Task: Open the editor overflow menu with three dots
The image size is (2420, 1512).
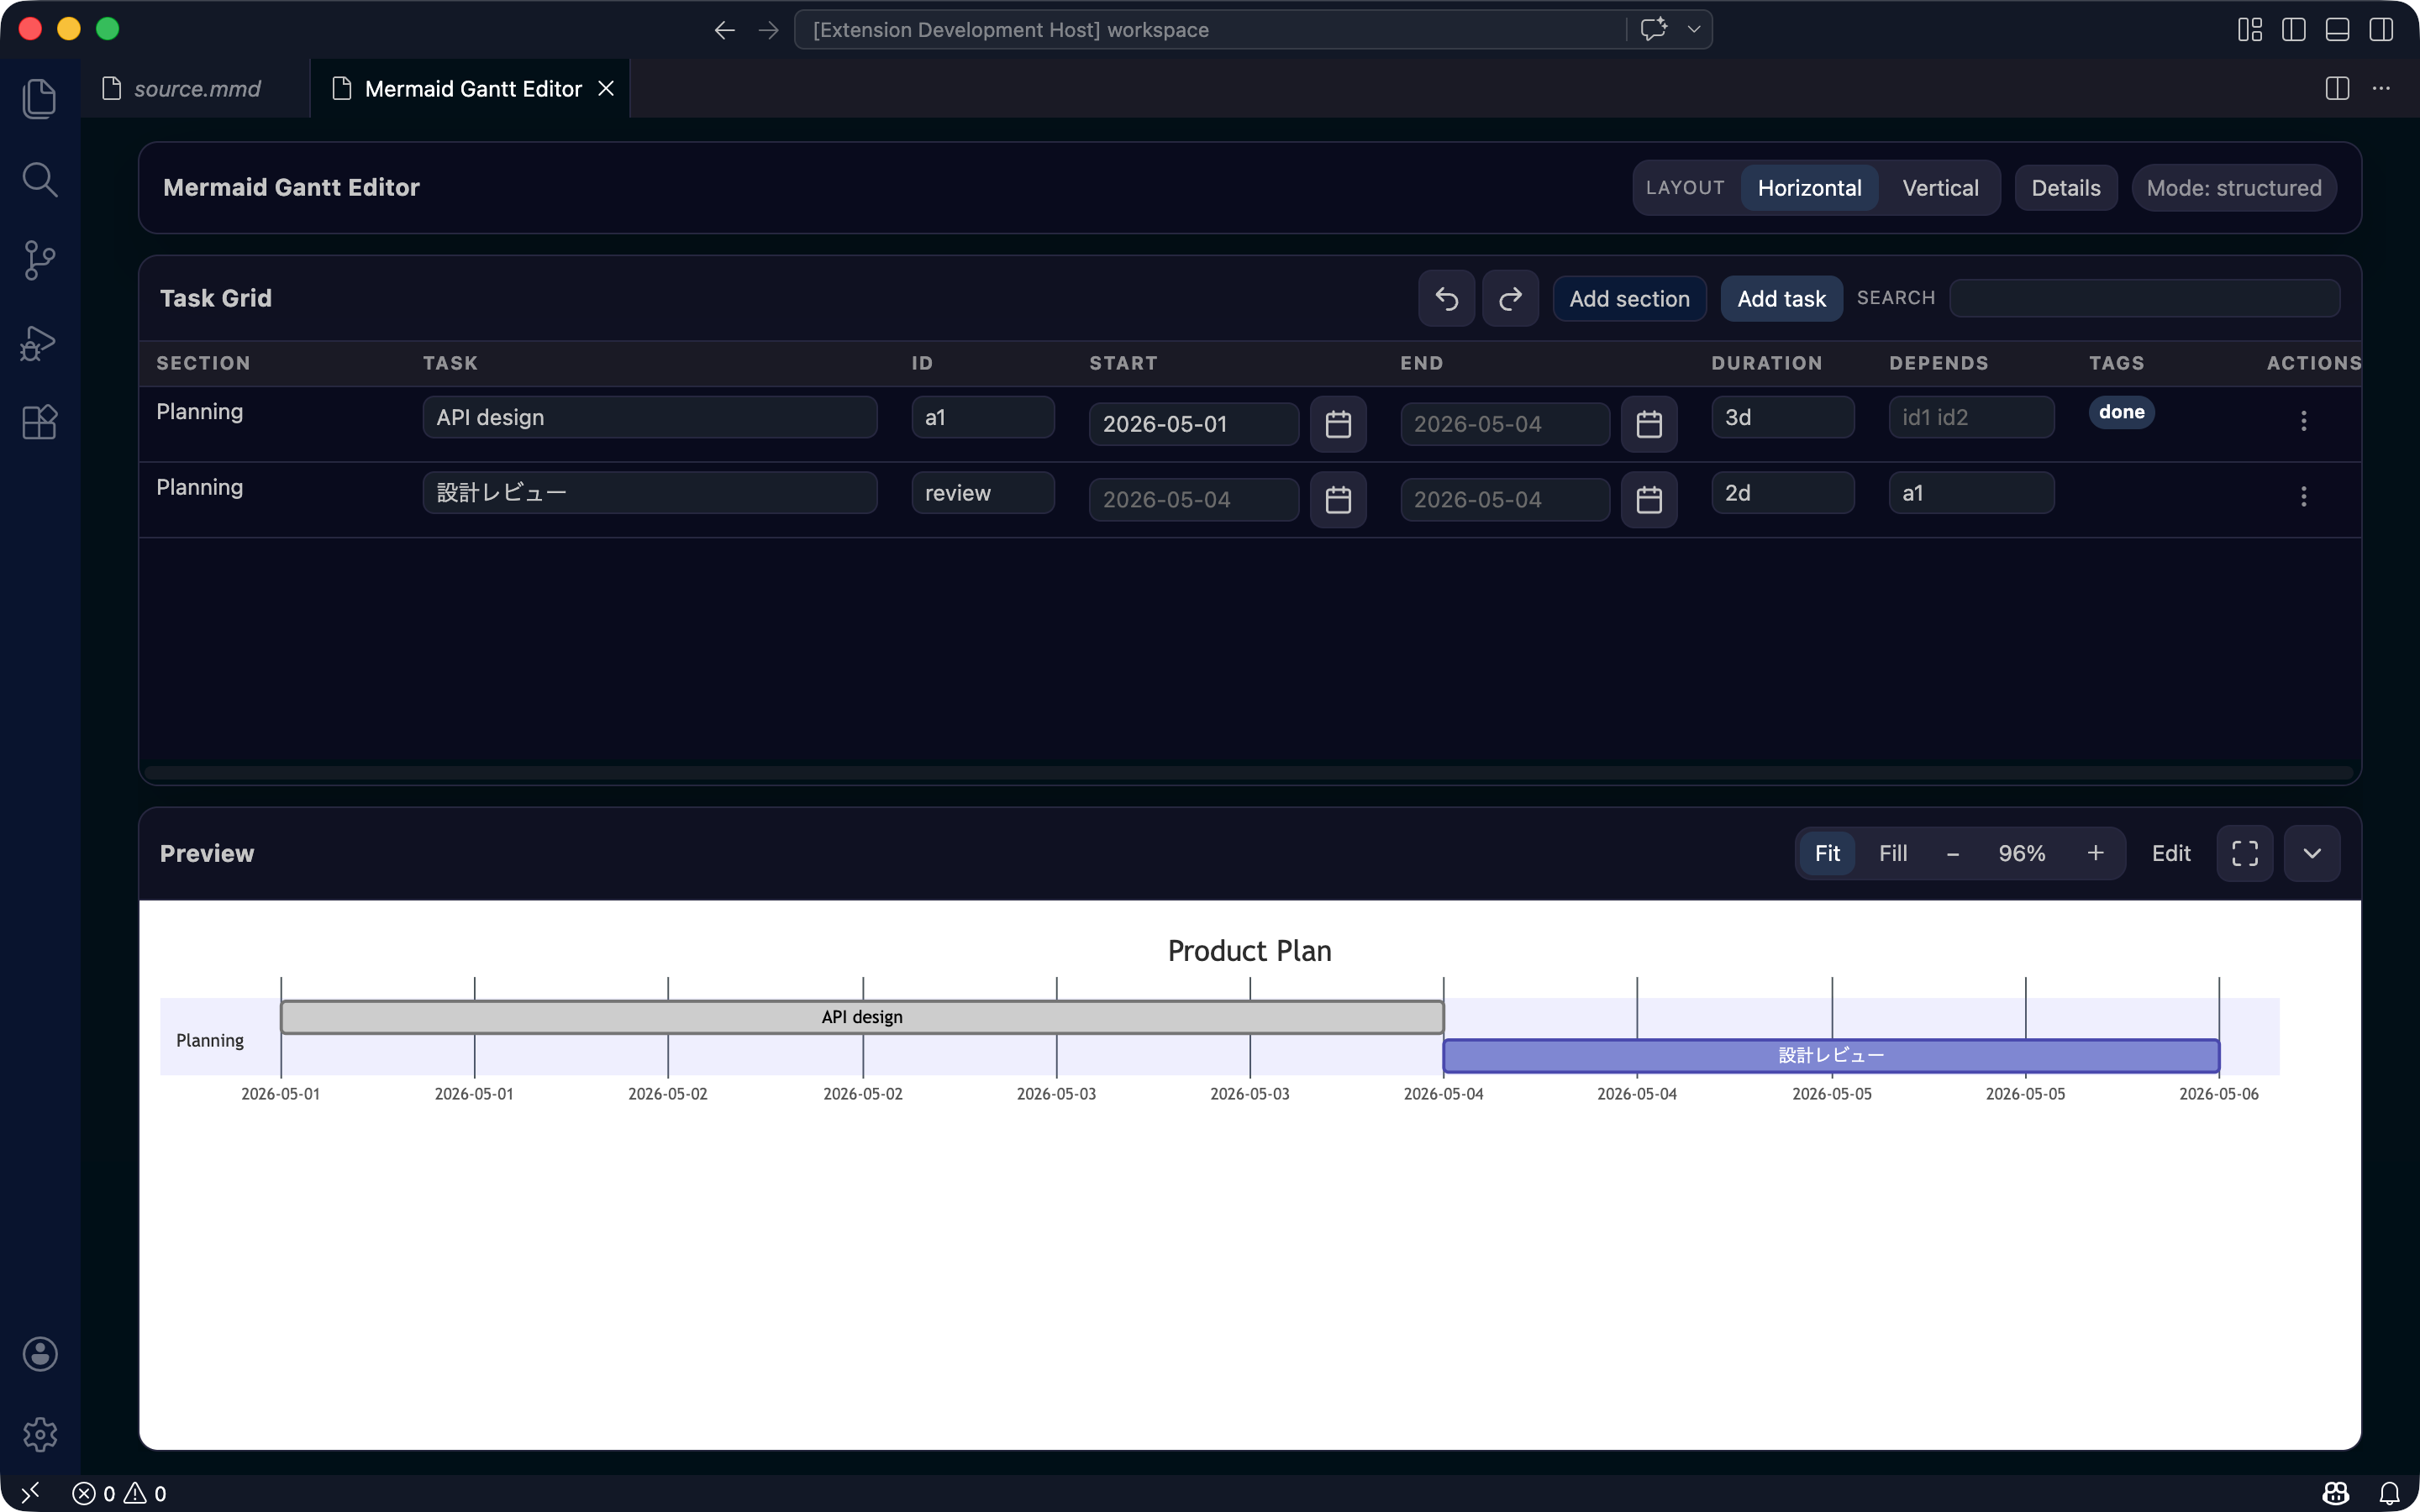Action: 2382,88
